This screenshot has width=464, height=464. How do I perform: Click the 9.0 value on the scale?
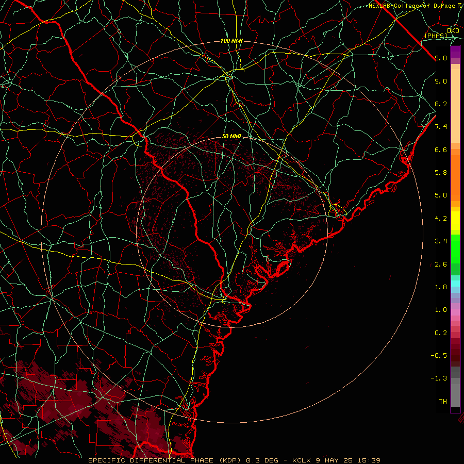click(441, 81)
